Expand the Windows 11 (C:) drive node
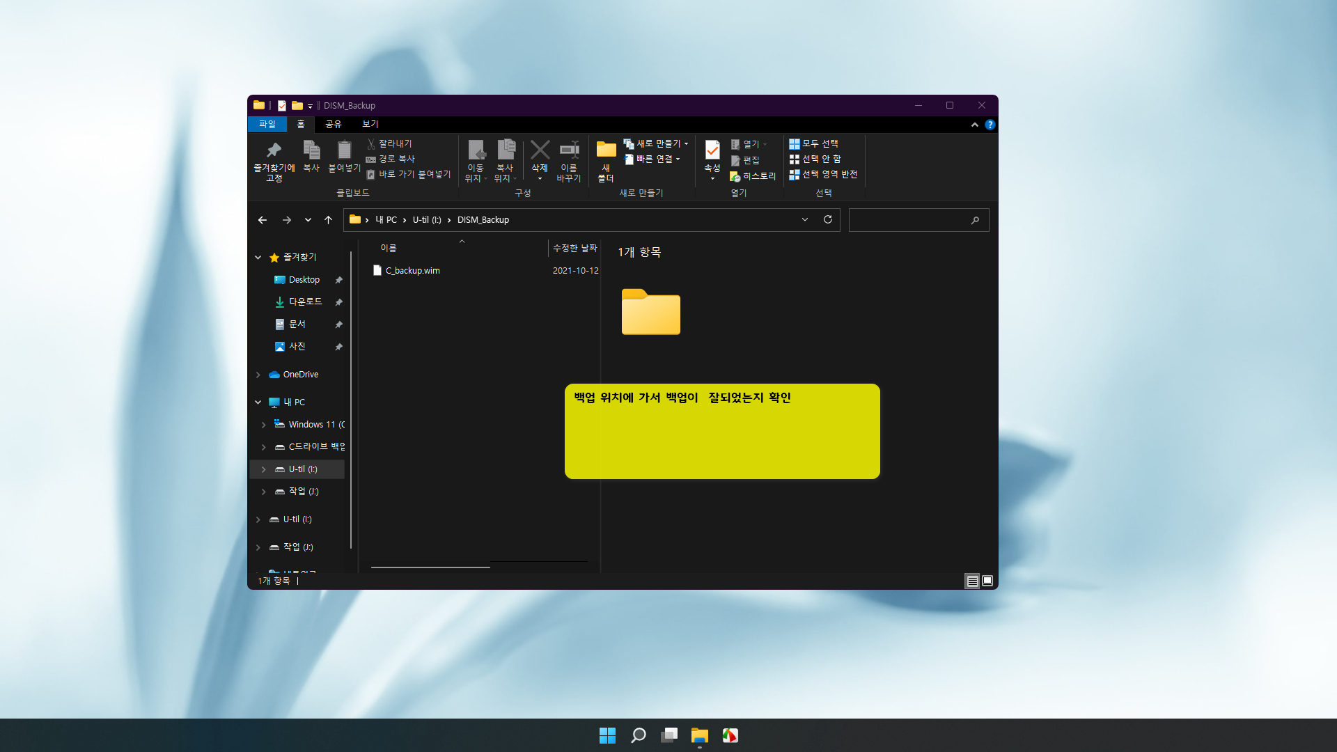1337x752 pixels. coord(264,425)
